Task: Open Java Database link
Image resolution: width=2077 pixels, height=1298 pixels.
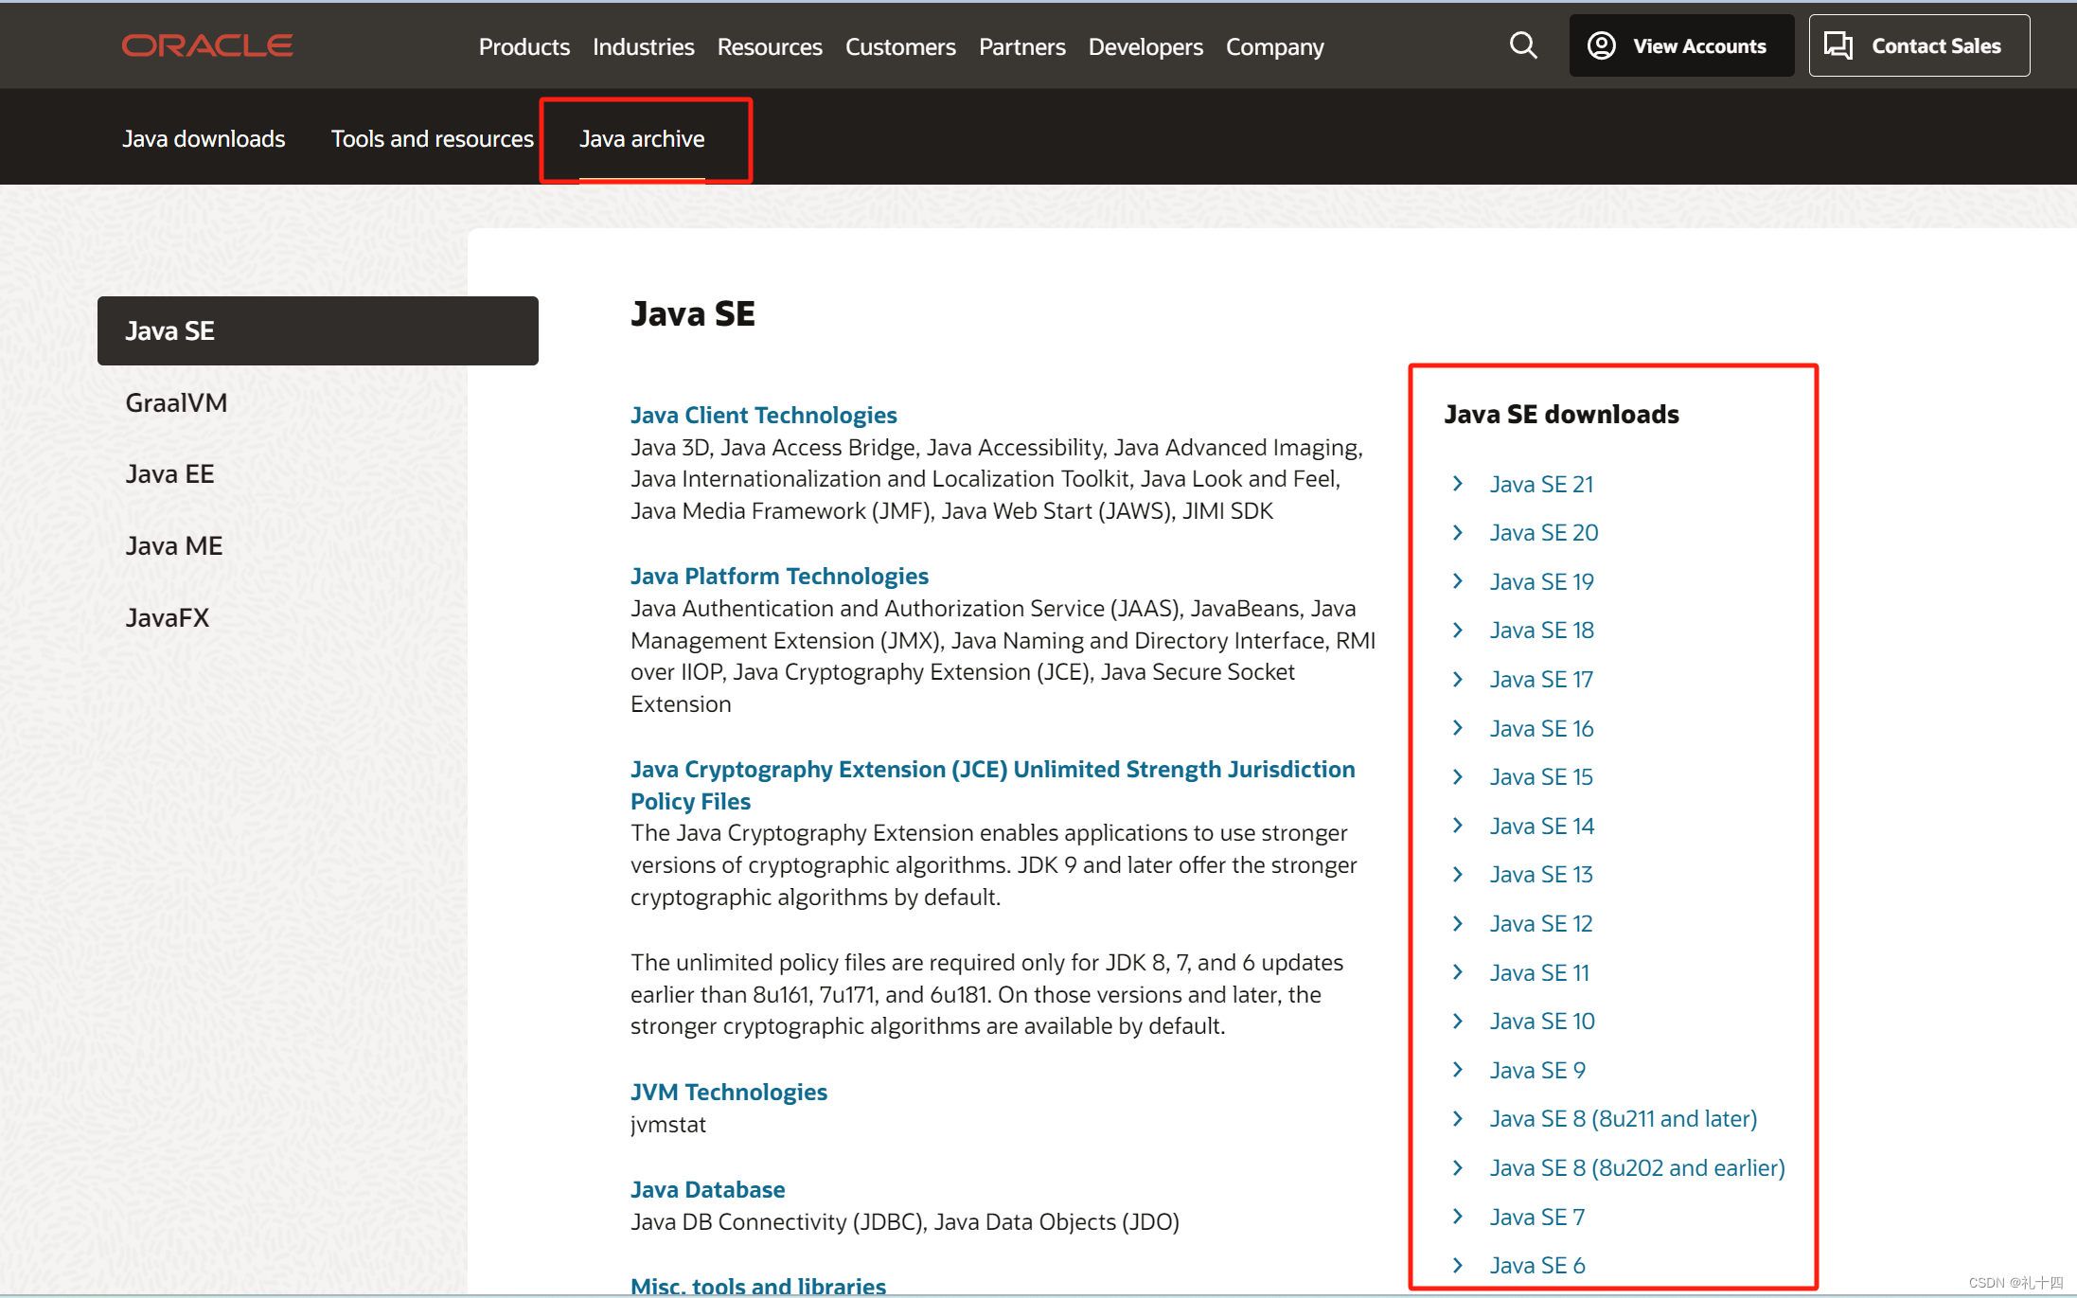Action: [708, 1189]
